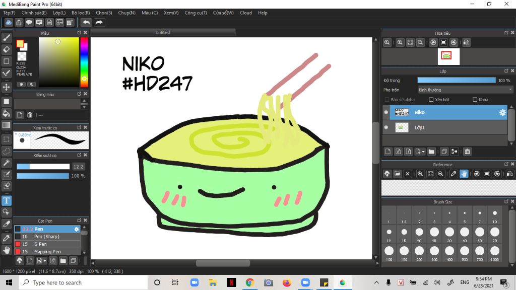Viewport: 516px width, 290px height.
Task: Select the Pen (Sharp) brush
Action: 47,237
